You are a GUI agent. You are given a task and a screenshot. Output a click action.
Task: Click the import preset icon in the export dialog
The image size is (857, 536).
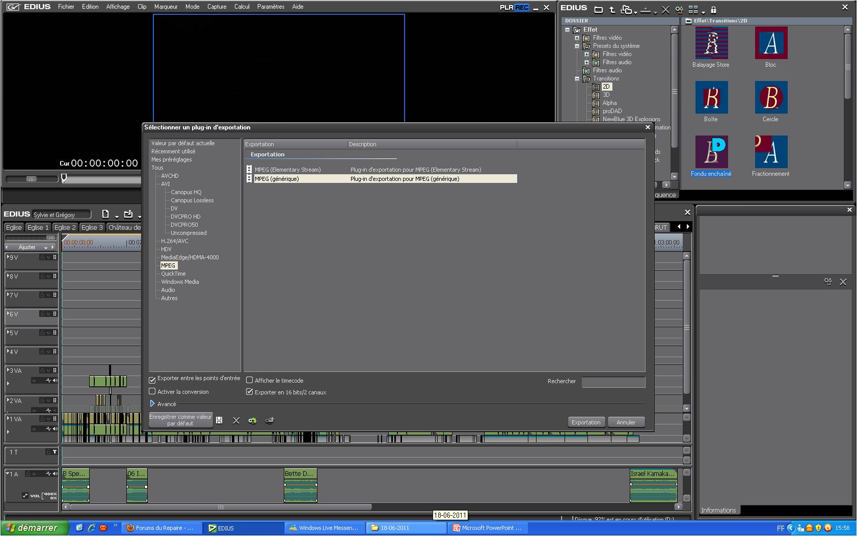pyautogui.click(x=252, y=420)
